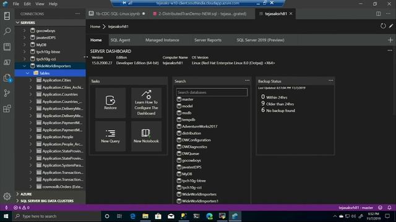Switch to 2-DistributedTranDemo-NEW.sql editor tab
This screenshot has width=396, height=222.
[x=202, y=14]
